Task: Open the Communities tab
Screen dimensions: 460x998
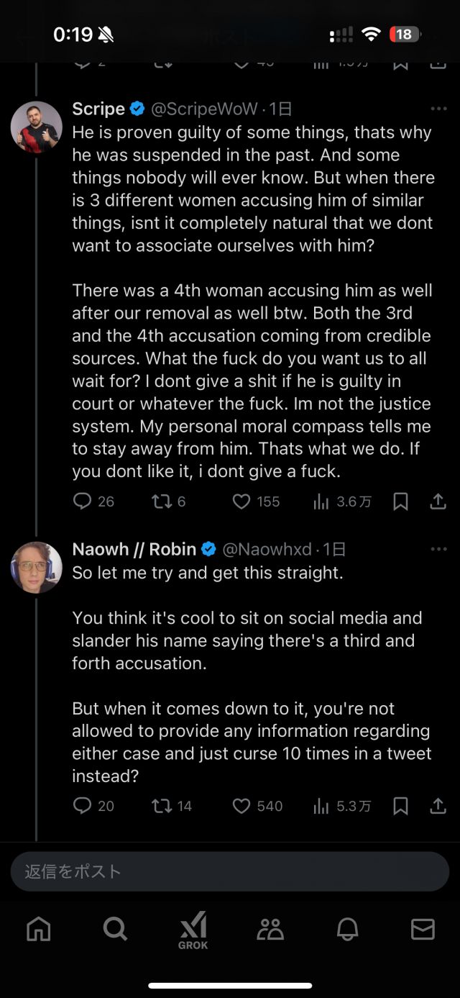Action: tap(270, 930)
